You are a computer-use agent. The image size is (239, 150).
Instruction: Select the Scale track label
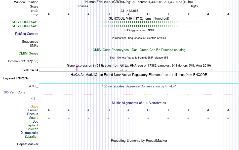34,6
